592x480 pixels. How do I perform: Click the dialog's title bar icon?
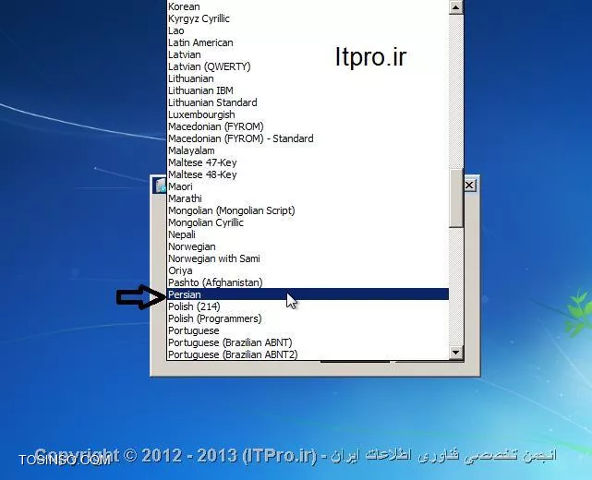162,186
